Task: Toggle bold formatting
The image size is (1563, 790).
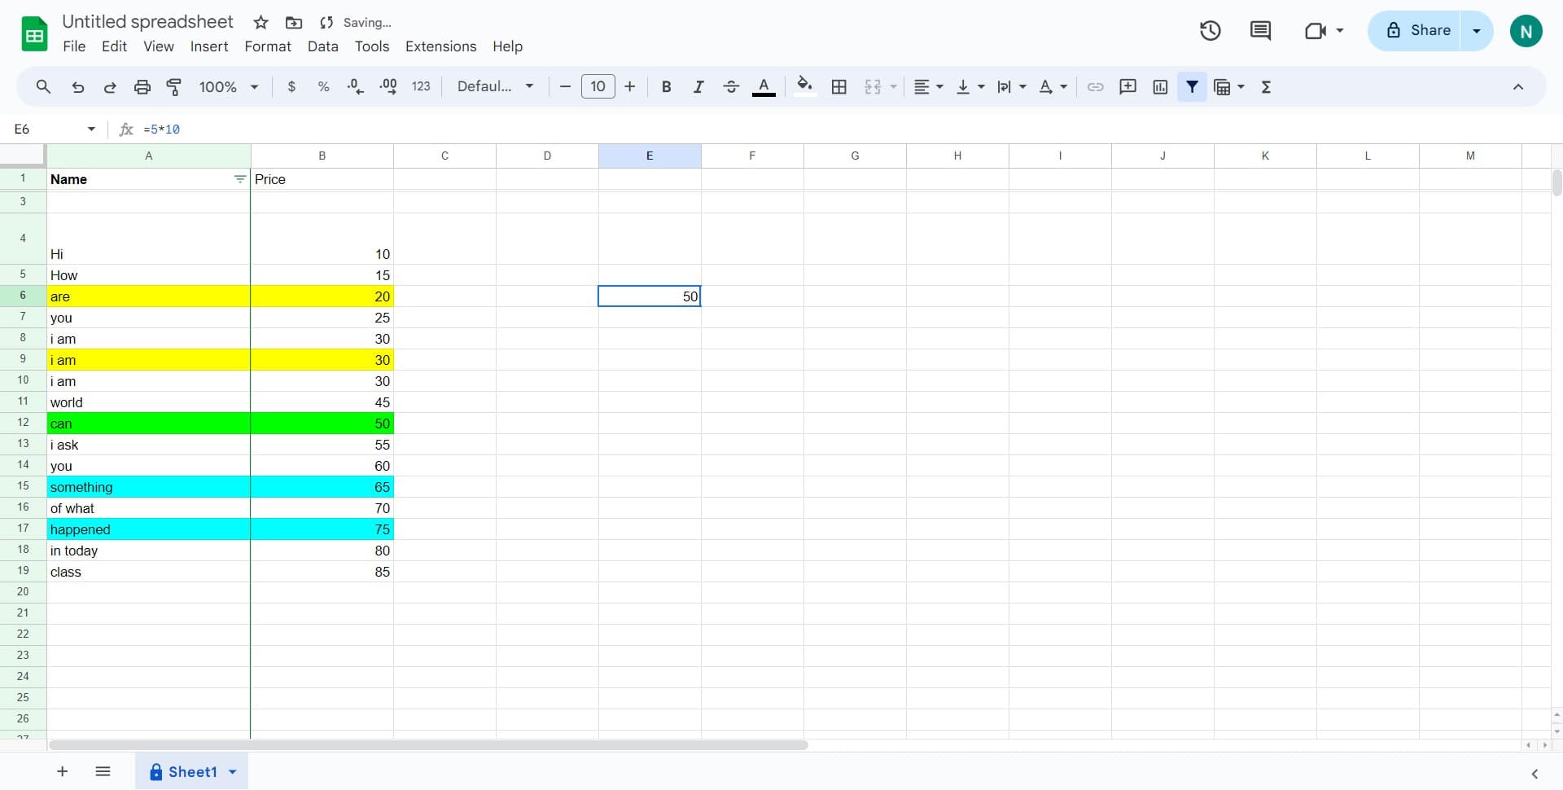Action: pyautogui.click(x=666, y=87)
